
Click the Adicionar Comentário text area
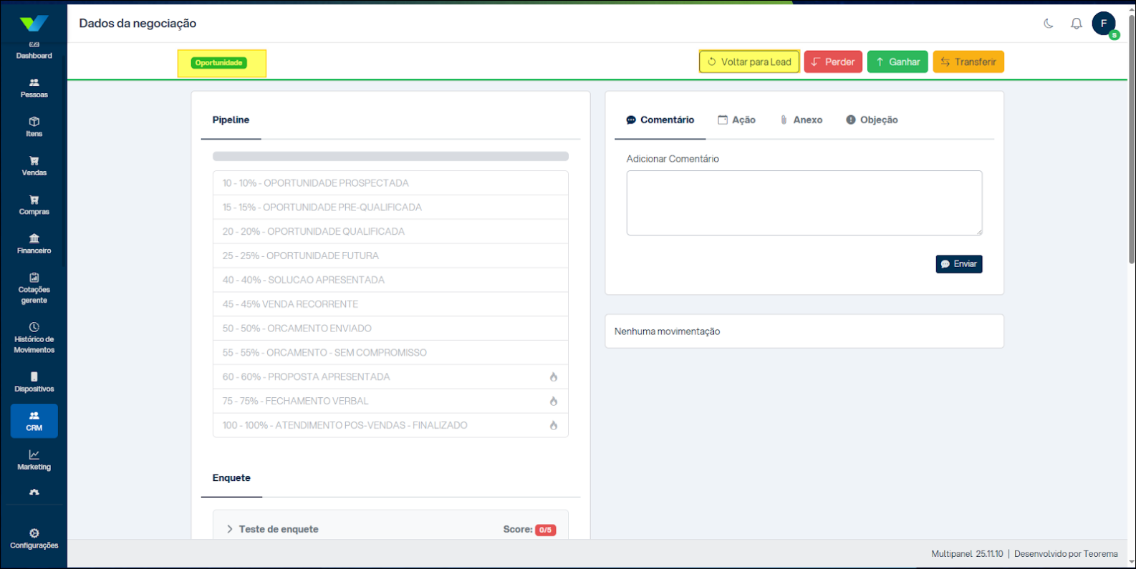[x=804, y=203]
